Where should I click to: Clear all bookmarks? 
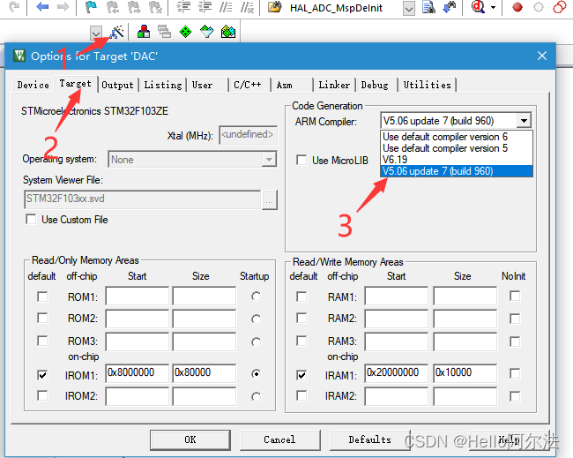(156, 7)
